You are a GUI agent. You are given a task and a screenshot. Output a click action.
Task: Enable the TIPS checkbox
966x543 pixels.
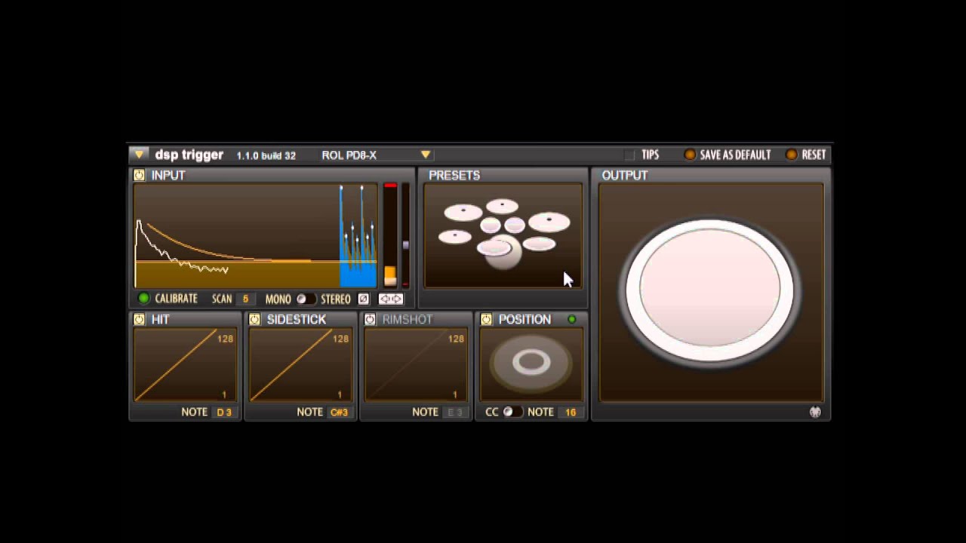pos(629,155)
